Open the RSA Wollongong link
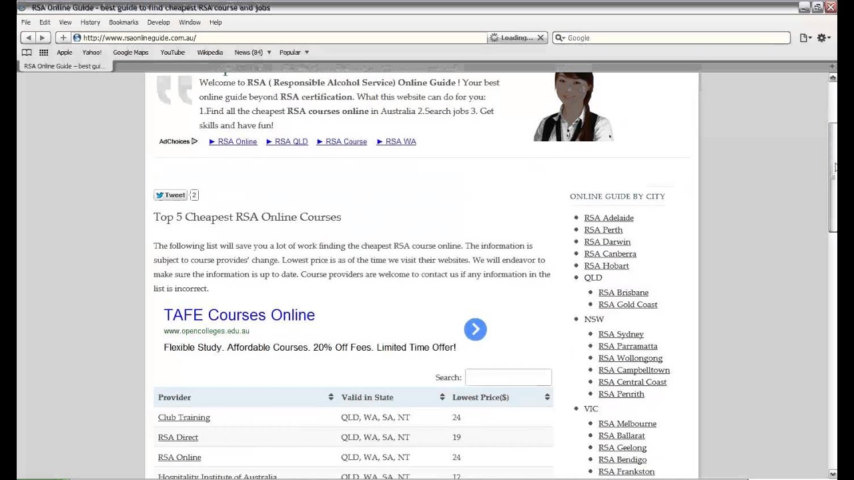 pos(630,358)
